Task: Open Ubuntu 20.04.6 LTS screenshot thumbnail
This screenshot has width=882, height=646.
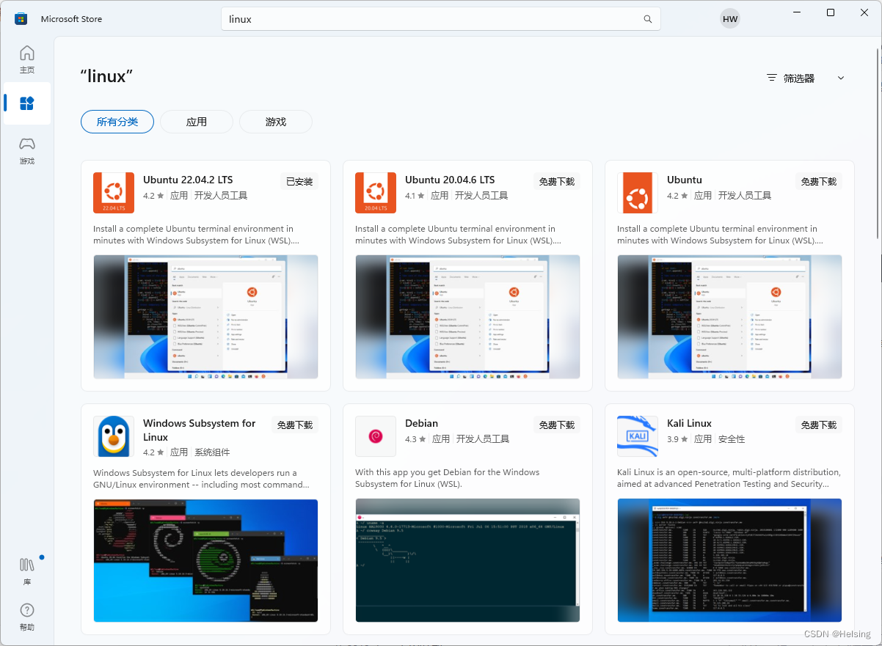Action: click(467, 317)
